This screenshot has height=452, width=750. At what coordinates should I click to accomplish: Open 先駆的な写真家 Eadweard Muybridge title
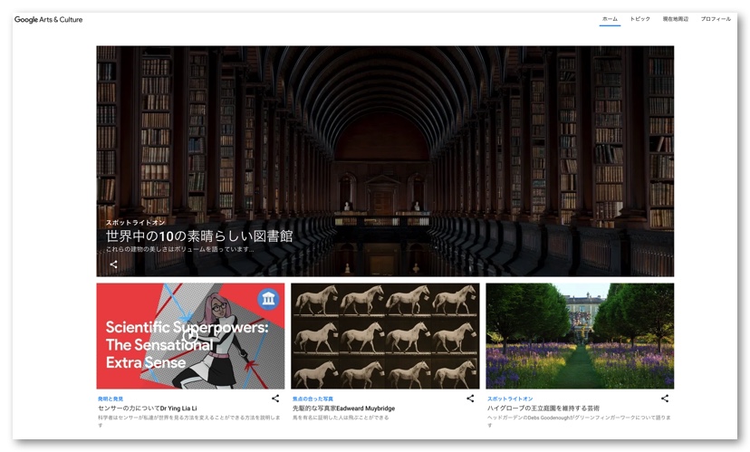pos(343,409)
